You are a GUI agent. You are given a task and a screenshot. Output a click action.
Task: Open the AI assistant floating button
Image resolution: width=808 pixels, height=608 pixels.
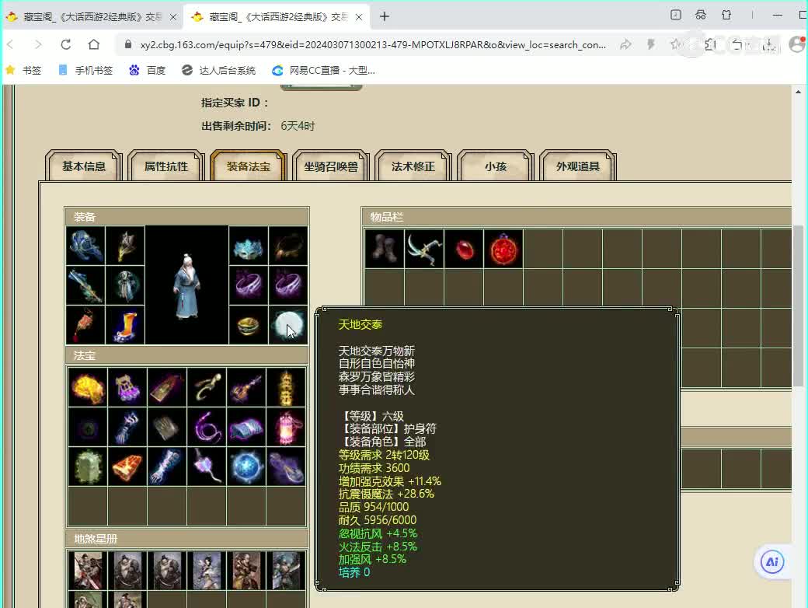click(772, 561)
